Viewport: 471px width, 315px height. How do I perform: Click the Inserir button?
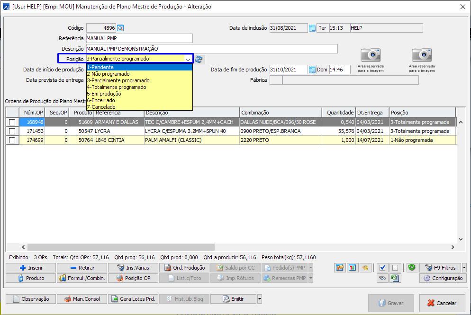[x=31, y=268]
